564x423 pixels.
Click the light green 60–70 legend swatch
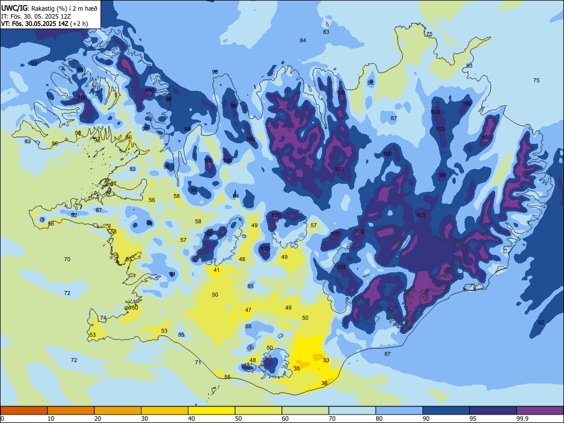point(305,411)
